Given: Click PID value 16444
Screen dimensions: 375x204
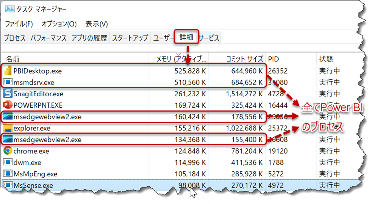Looking at the screenshot, I should (x=278, y=105).
